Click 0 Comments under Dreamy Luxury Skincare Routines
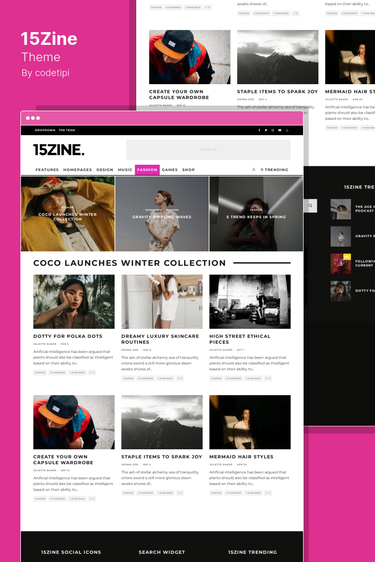The height and width of the screenshot is (562, 375). [145, 378]
